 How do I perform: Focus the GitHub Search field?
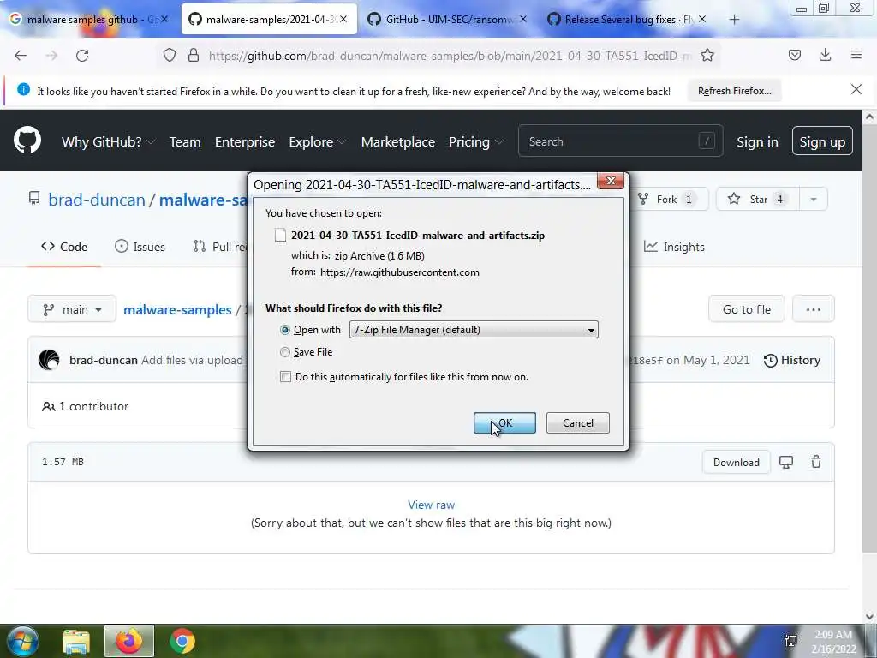621,141
